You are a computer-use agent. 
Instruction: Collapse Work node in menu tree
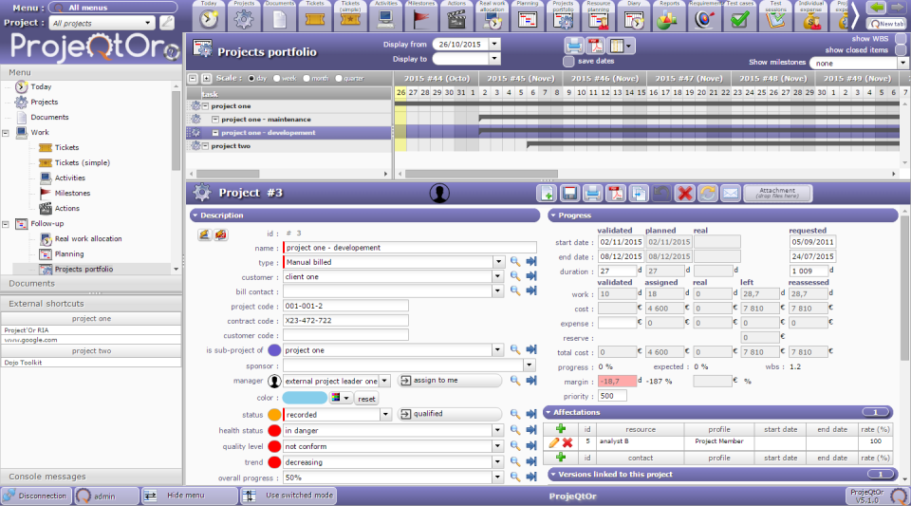[x=6, y=133]
